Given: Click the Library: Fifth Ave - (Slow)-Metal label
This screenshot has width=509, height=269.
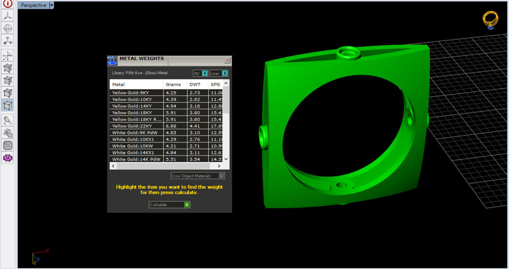Looking at the screenshot, I should coord(140,73).
